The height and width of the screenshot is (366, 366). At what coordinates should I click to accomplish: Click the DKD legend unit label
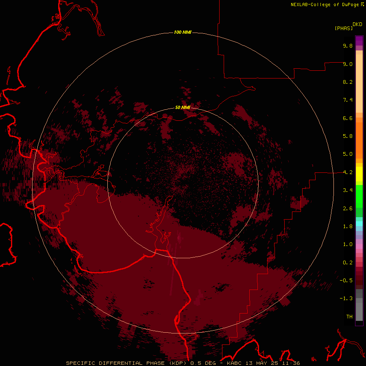click(x=357, y=24)
